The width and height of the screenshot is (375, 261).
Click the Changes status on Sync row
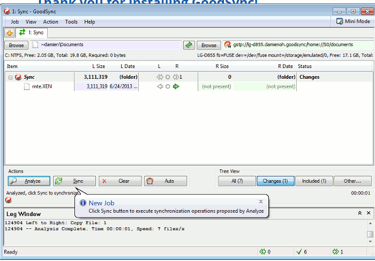point(309,77)
